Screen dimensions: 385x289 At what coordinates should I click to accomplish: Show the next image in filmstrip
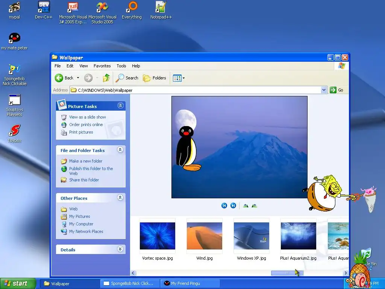pos(233,205)
